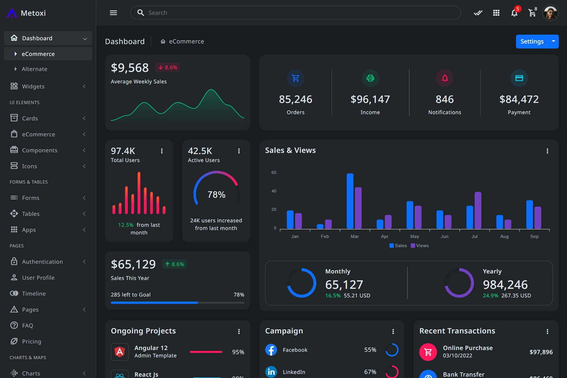Click the user profile avatar

click(550, 13)
